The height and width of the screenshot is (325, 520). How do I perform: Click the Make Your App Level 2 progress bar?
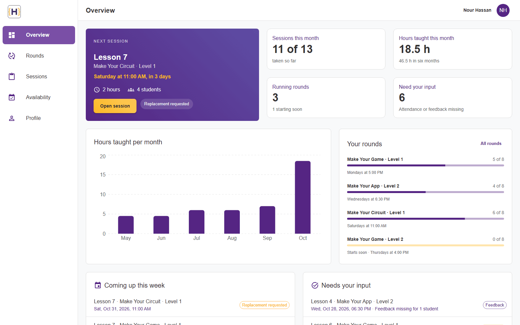(425, 192)
